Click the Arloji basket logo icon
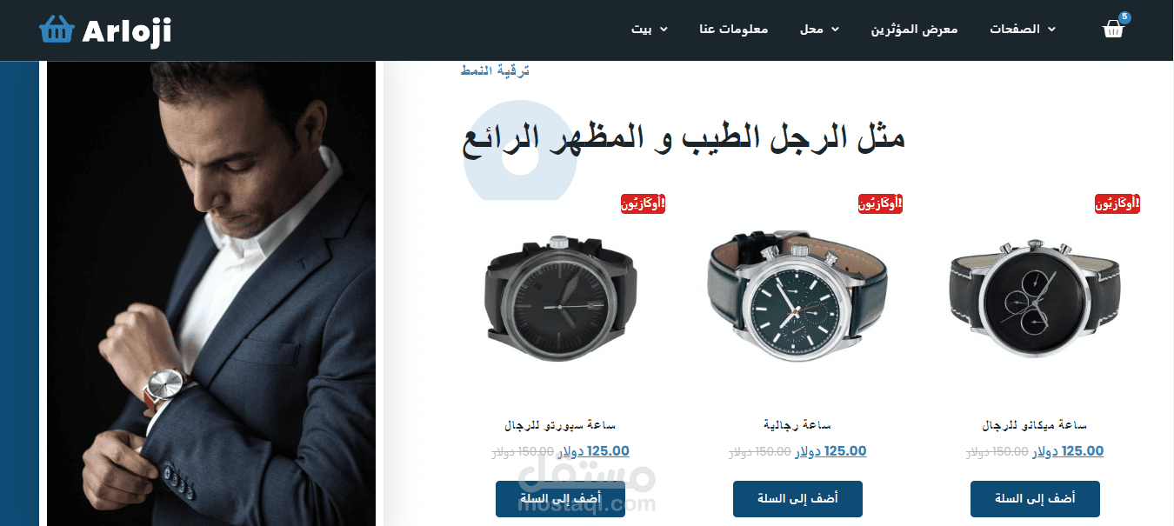 click(x=57, y=30)
